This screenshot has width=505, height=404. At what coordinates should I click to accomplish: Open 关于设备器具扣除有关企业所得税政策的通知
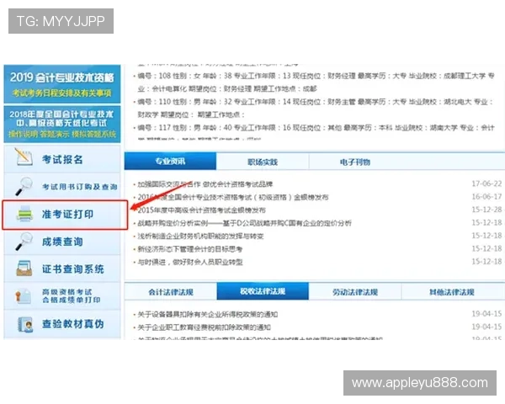pyautogui.click(x=208, y=314)
